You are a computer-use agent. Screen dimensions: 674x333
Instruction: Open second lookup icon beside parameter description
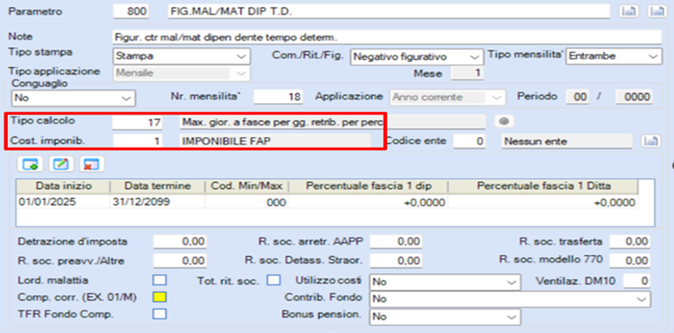656,12
